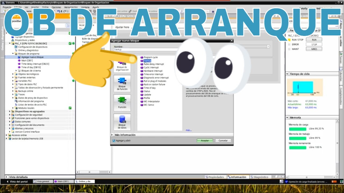Image resolution: width=344 pixels, height=193 pixels.
Task: Open Vista del portal
Action: click(x=17, y=181)
